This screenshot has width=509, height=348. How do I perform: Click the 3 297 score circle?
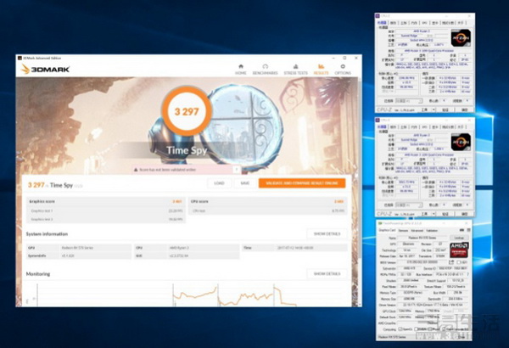[187, 111]
